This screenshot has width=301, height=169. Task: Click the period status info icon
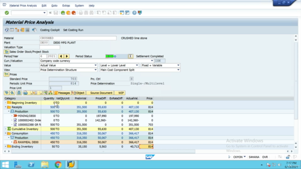point(131,56)
